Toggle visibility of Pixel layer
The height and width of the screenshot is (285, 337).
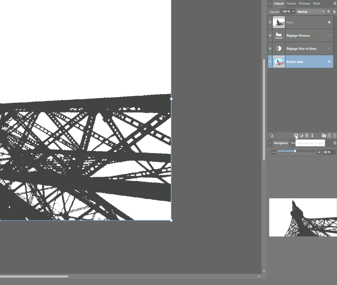(x=329, y=22)
